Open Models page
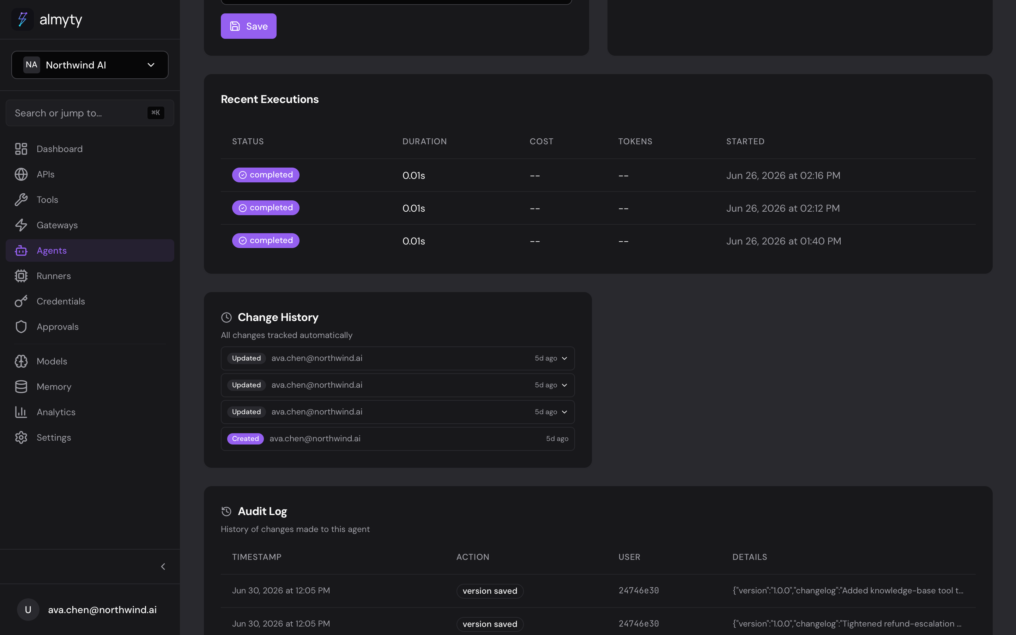1016x635 pixels. tap(90, 361)
